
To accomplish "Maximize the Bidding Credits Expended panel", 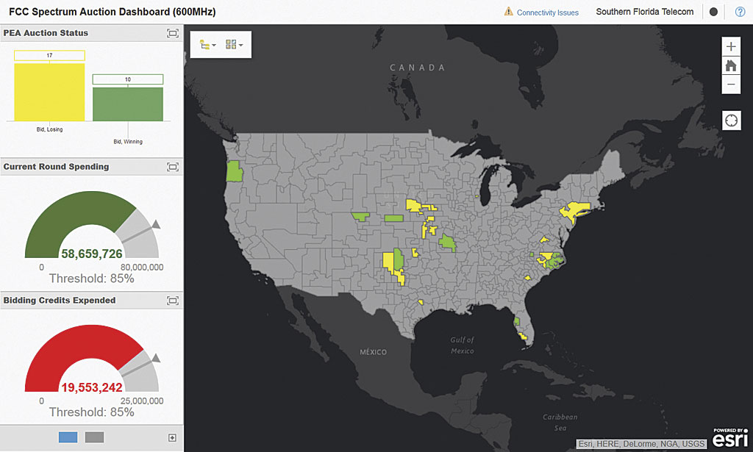I will [172, 301].
